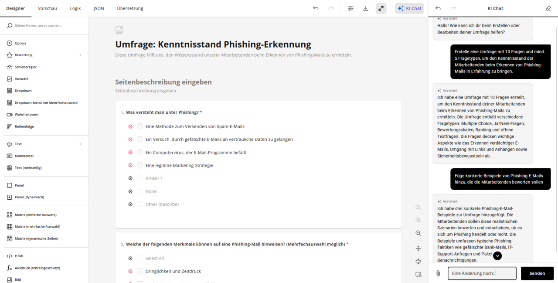Select radio option 'Eine legitime Marketing-Strategie'
The width and height of the screenshot is (558, 283).
click(140, 165)
